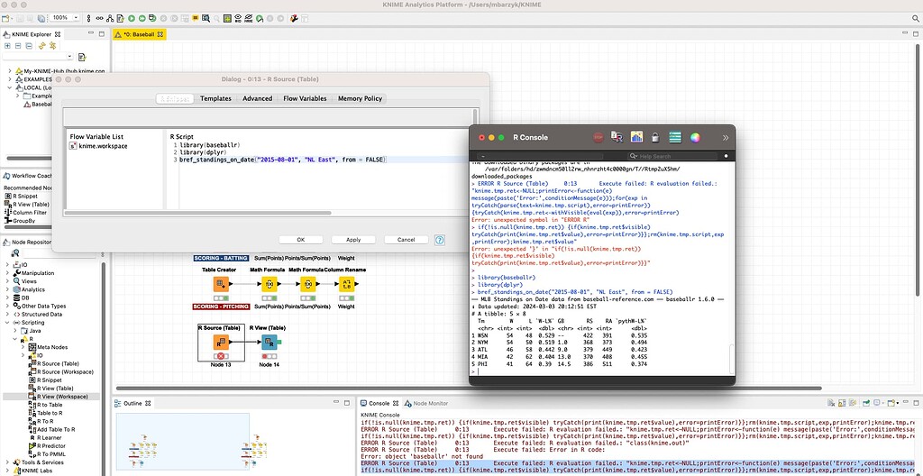Collapse the LOCAL workspace tree item
The width and height of the screenshot is (923, 476).
coord(10,87)
